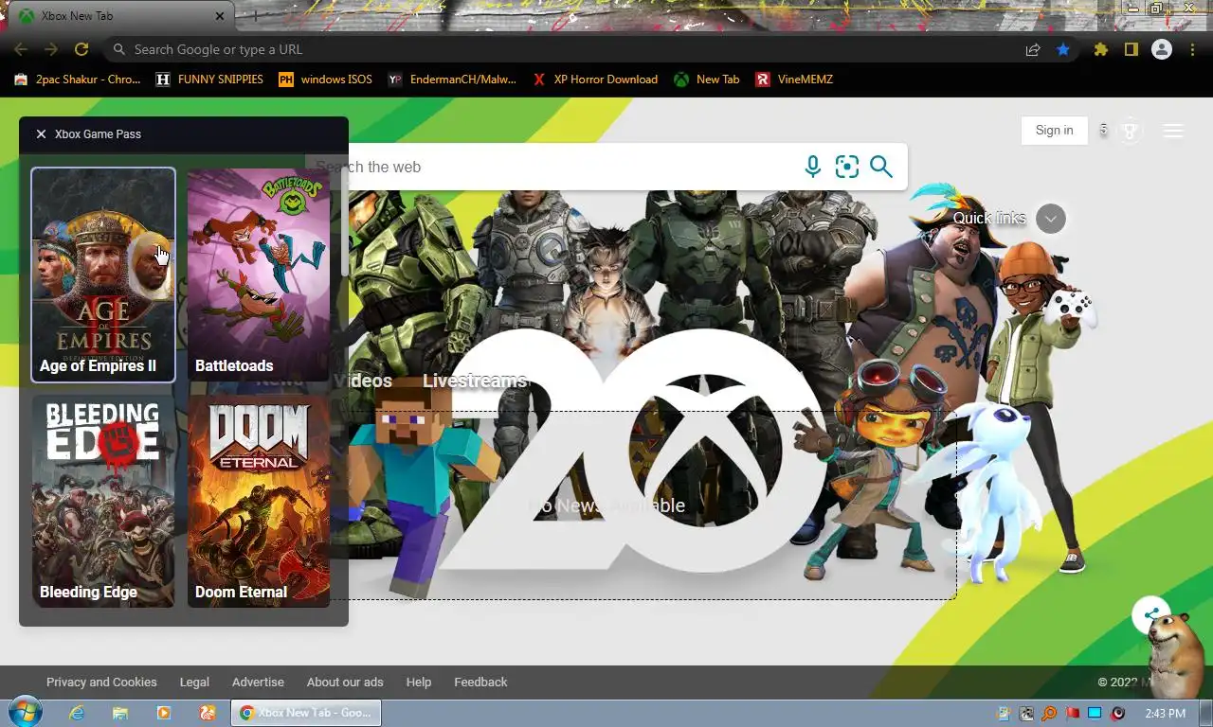
Task: Click the magnifier search icon
Action: coord(881,167)
